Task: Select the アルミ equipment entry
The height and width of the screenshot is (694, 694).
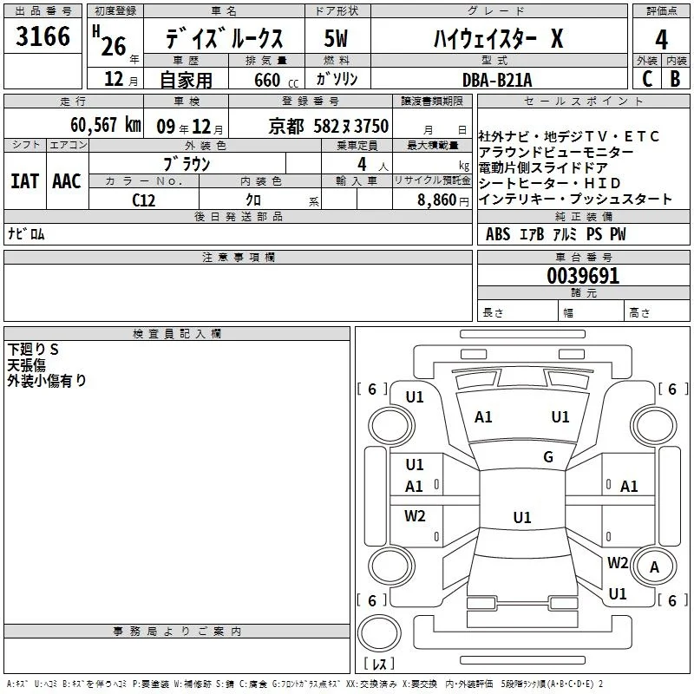Action: coord(566,234)
